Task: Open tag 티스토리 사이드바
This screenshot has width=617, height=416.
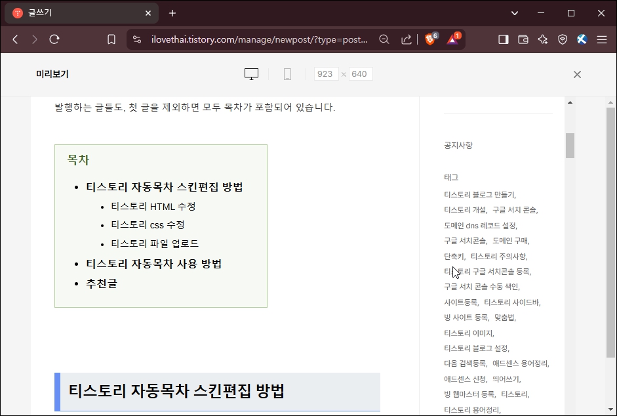Action: [x=511, y=302]
